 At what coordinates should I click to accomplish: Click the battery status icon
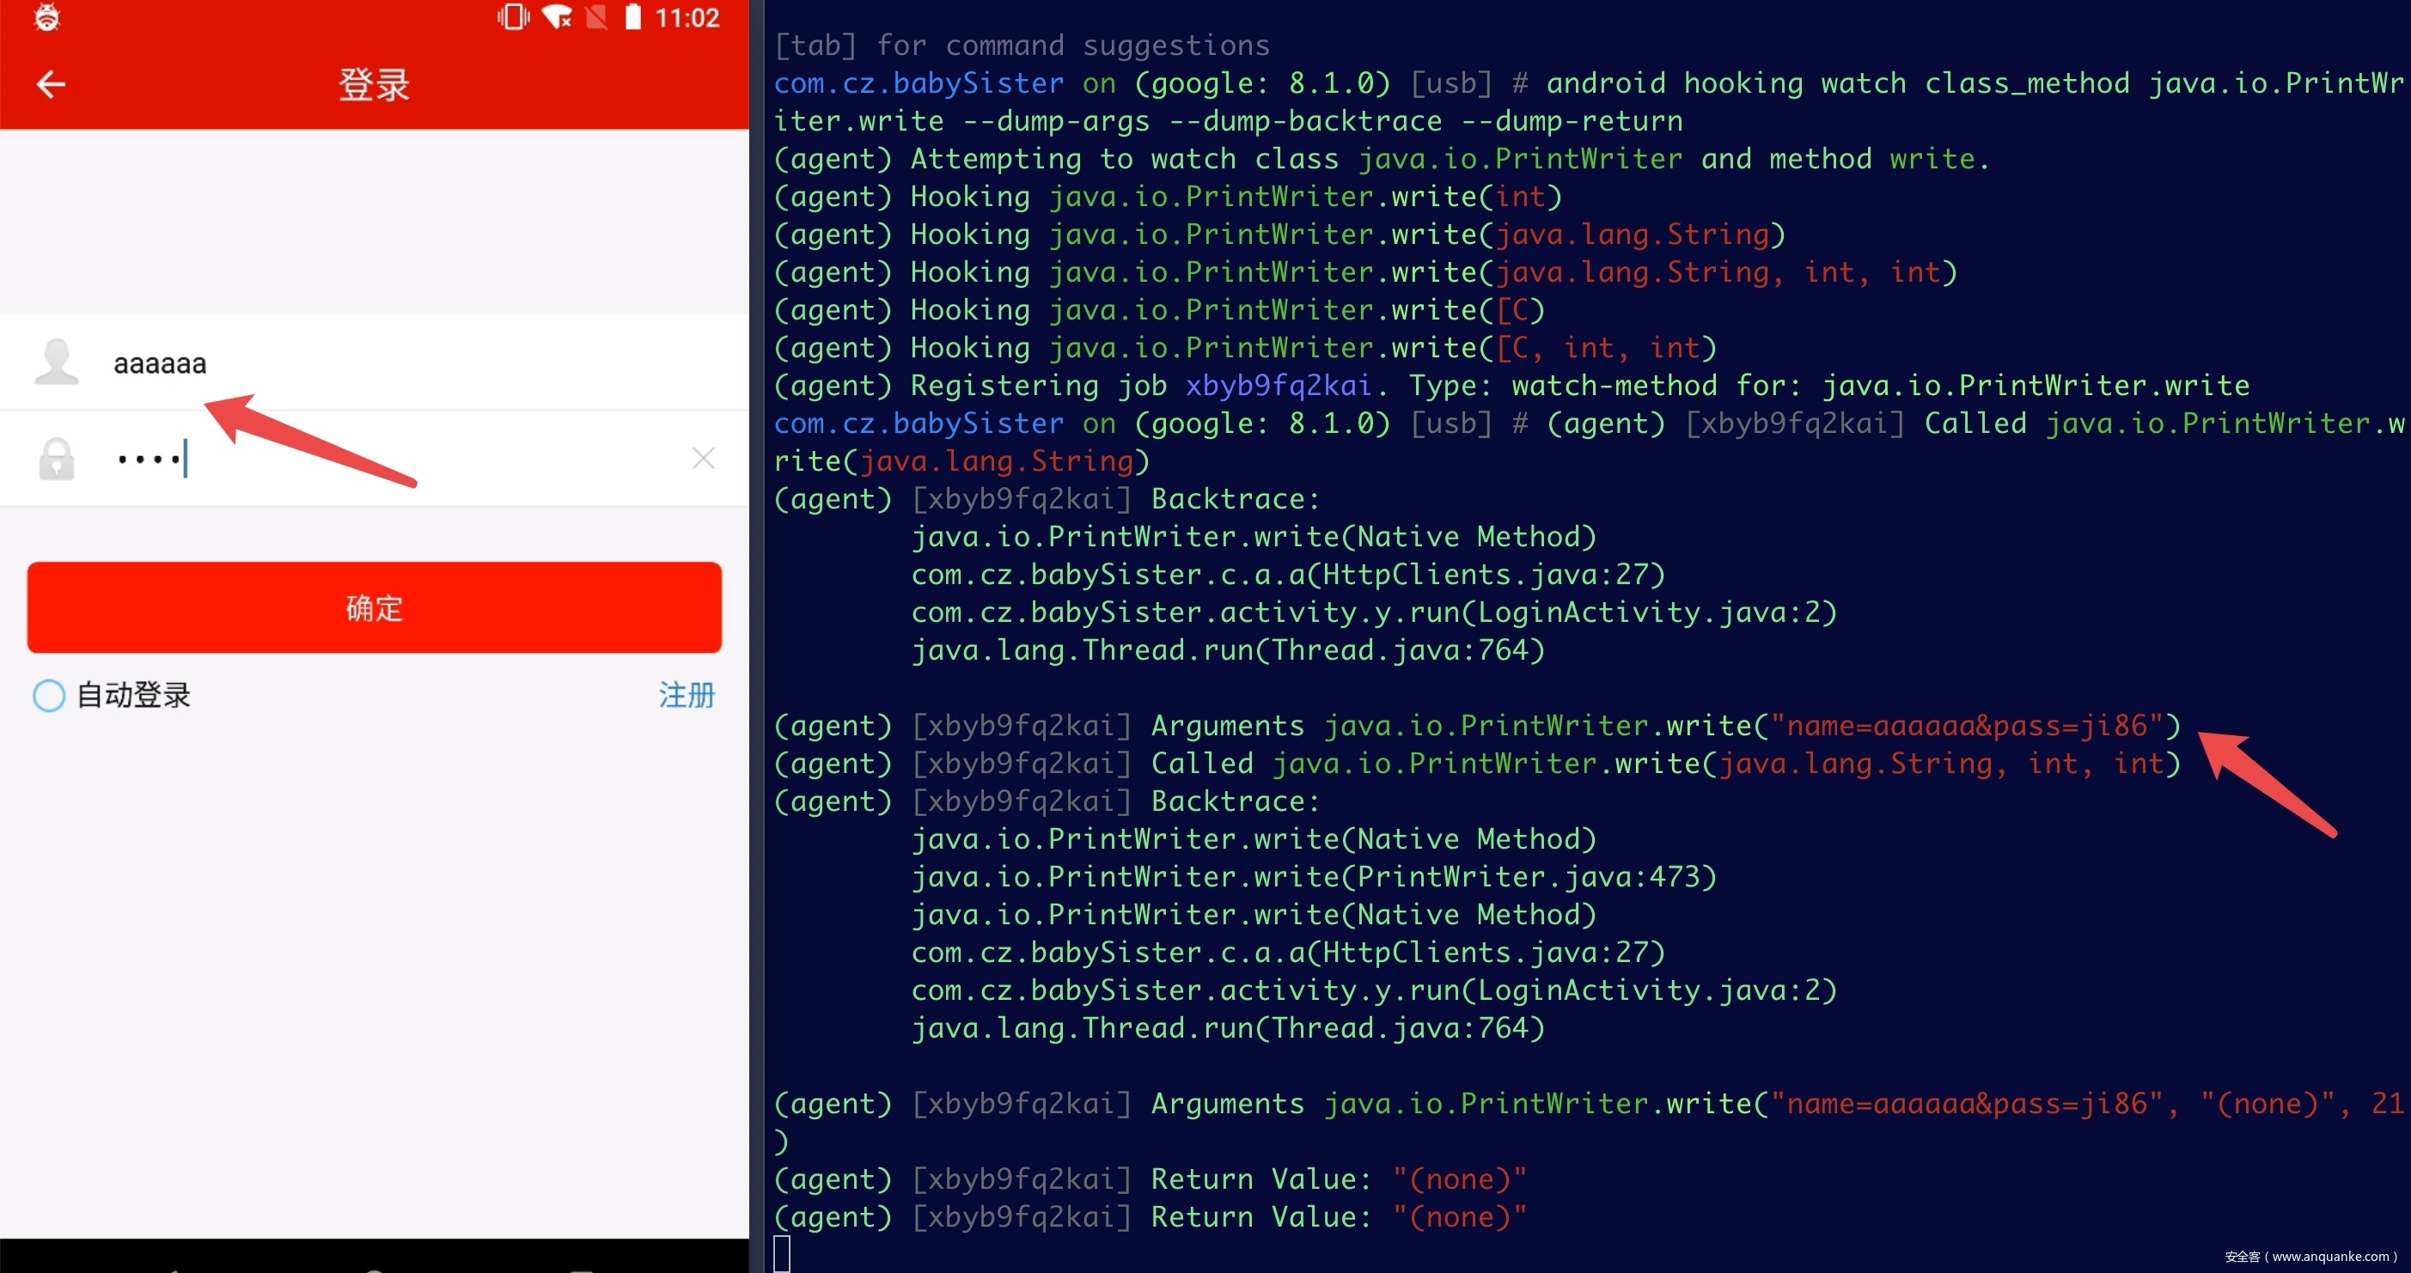pyautogui.click(x=632, y=17)
